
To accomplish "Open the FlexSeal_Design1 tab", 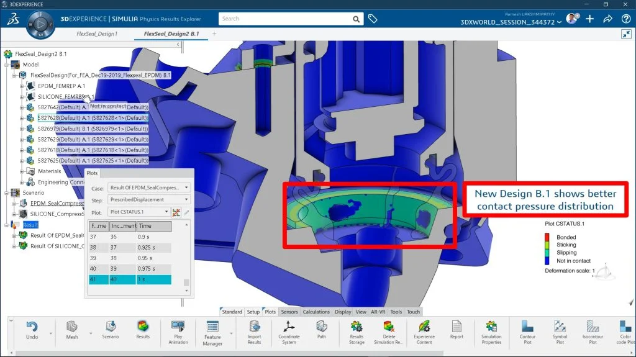I will (x=96, y=34).
